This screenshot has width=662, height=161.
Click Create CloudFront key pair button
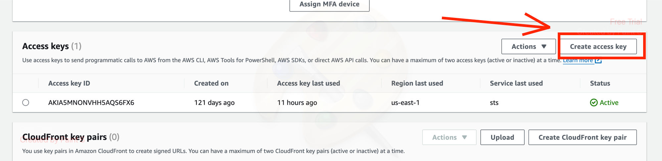tap(583, 137)
